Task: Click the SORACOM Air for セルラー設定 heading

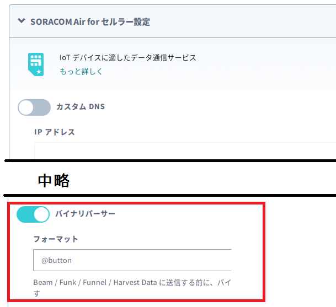Action: [90, 22]
